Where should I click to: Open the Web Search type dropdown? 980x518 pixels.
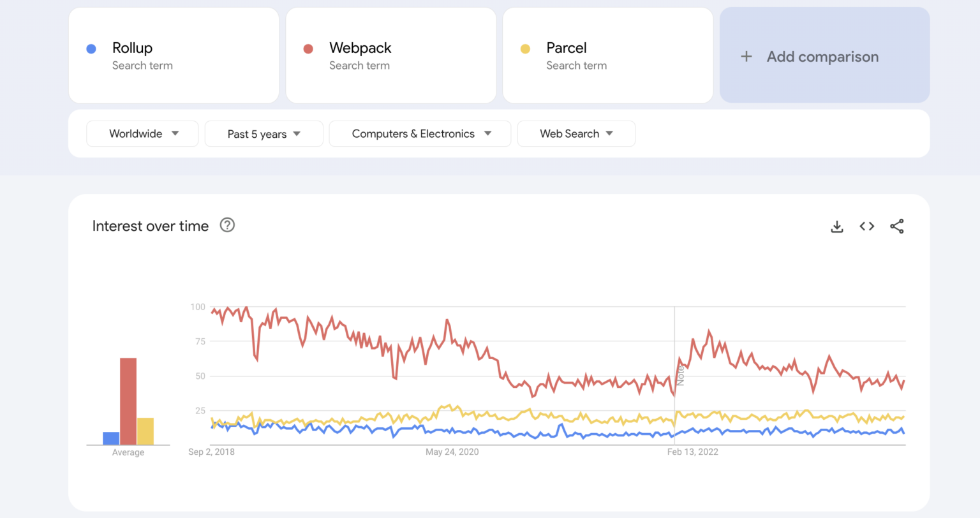click(575, 133)
